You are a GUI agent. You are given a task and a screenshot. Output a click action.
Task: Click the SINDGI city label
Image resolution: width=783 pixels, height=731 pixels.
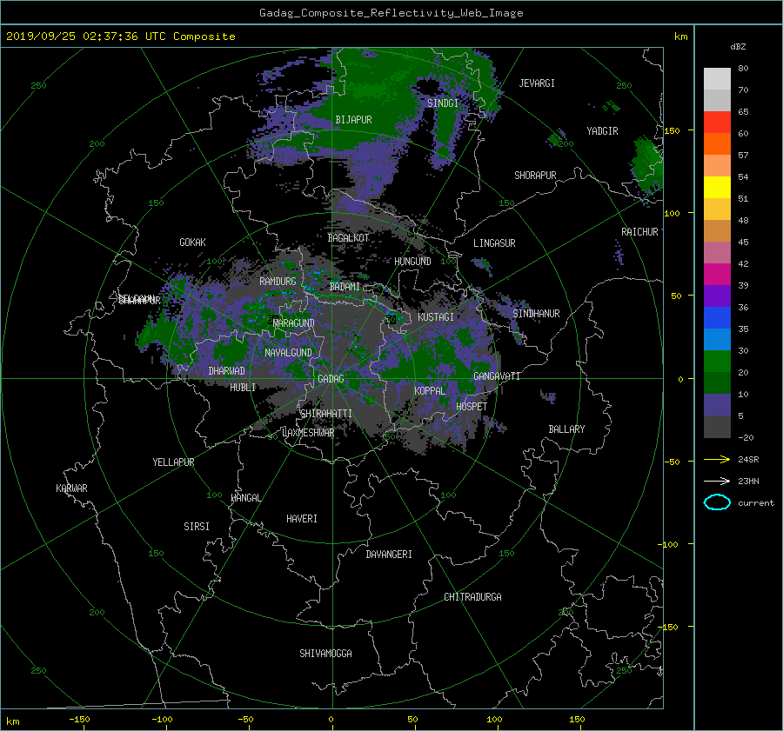point(443,103)
